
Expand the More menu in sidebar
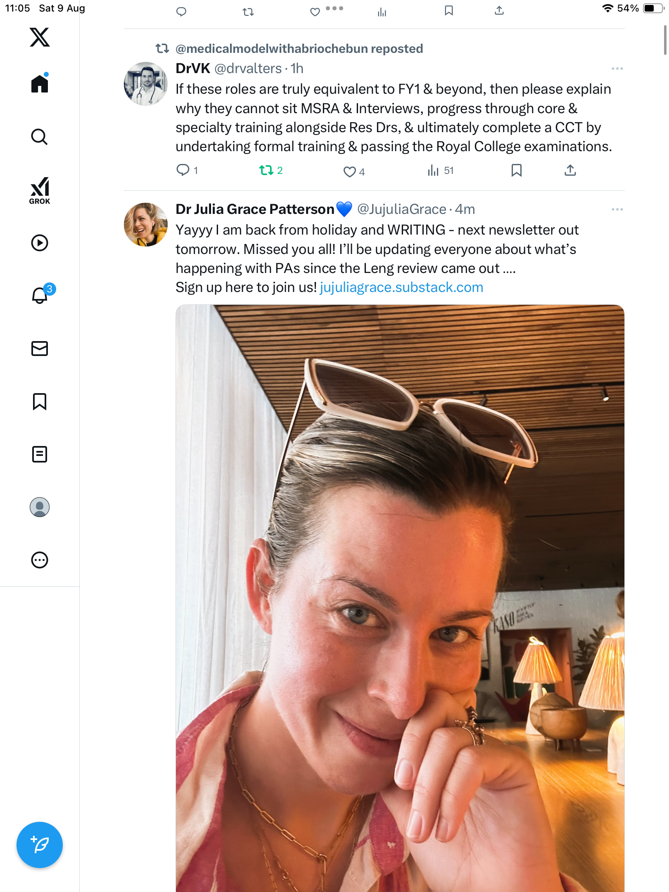[40, 560]
